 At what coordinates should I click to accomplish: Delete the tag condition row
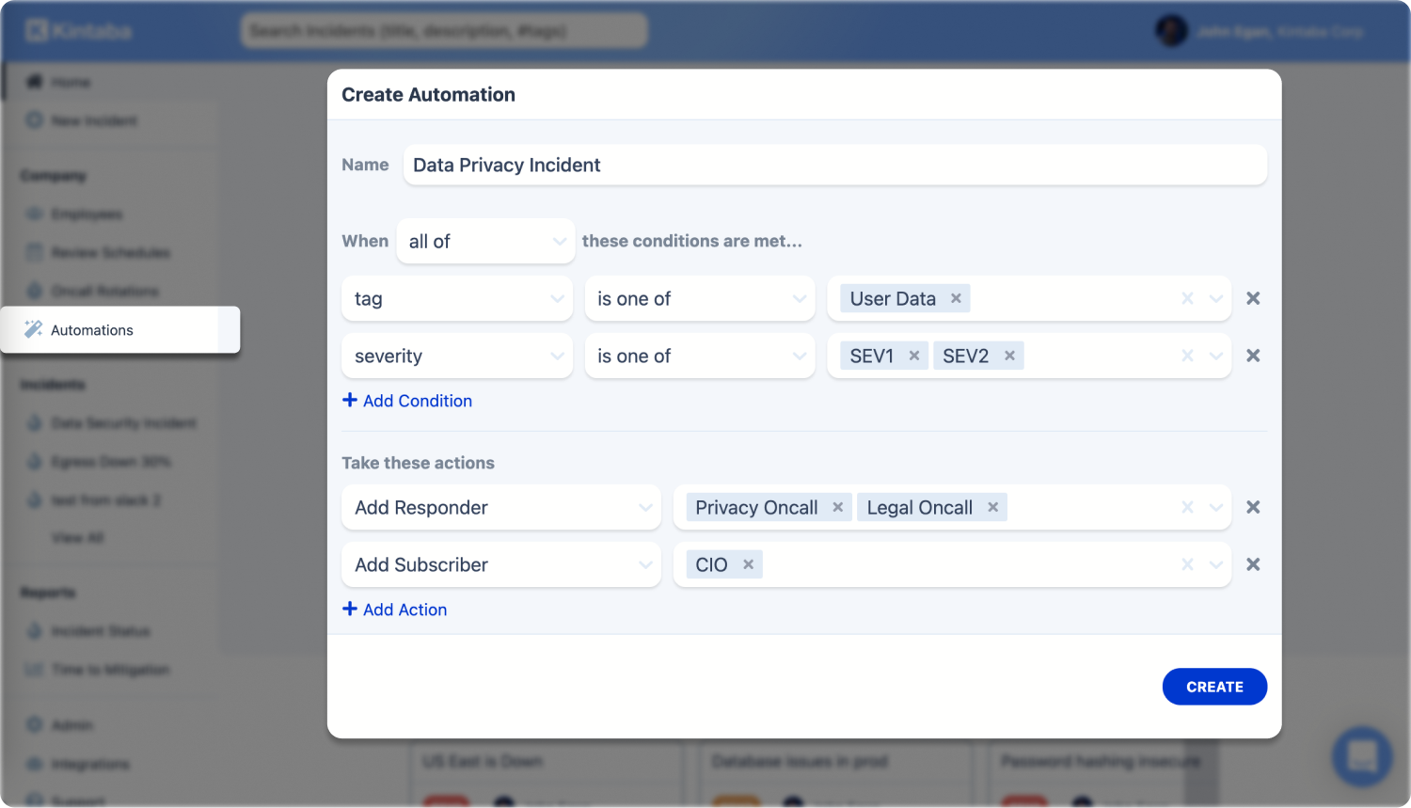click(1253, 298)
